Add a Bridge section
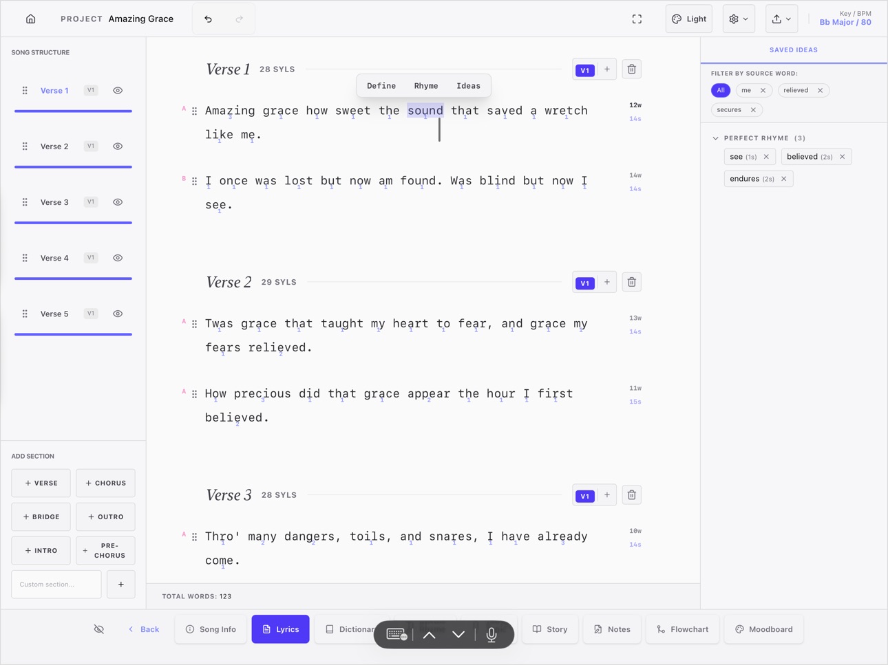The image size is (888, 665). (x=41, y=517)
